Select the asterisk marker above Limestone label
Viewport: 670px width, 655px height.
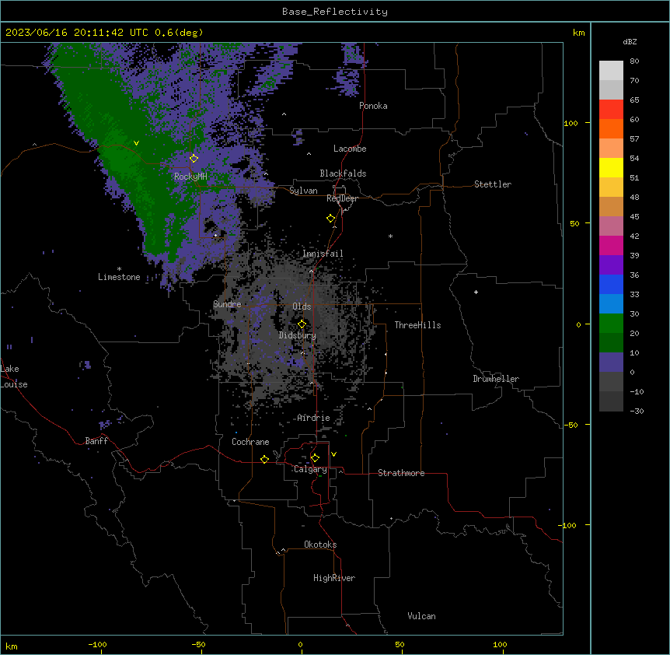pos(119,269)
